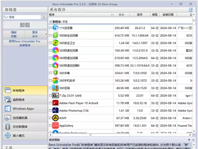Image resolution: width=198 pixels, height=149 pixels.
Task: Check the 360安全卫士 checkbox
Action: pyautogui.click(x=50, y=43)
